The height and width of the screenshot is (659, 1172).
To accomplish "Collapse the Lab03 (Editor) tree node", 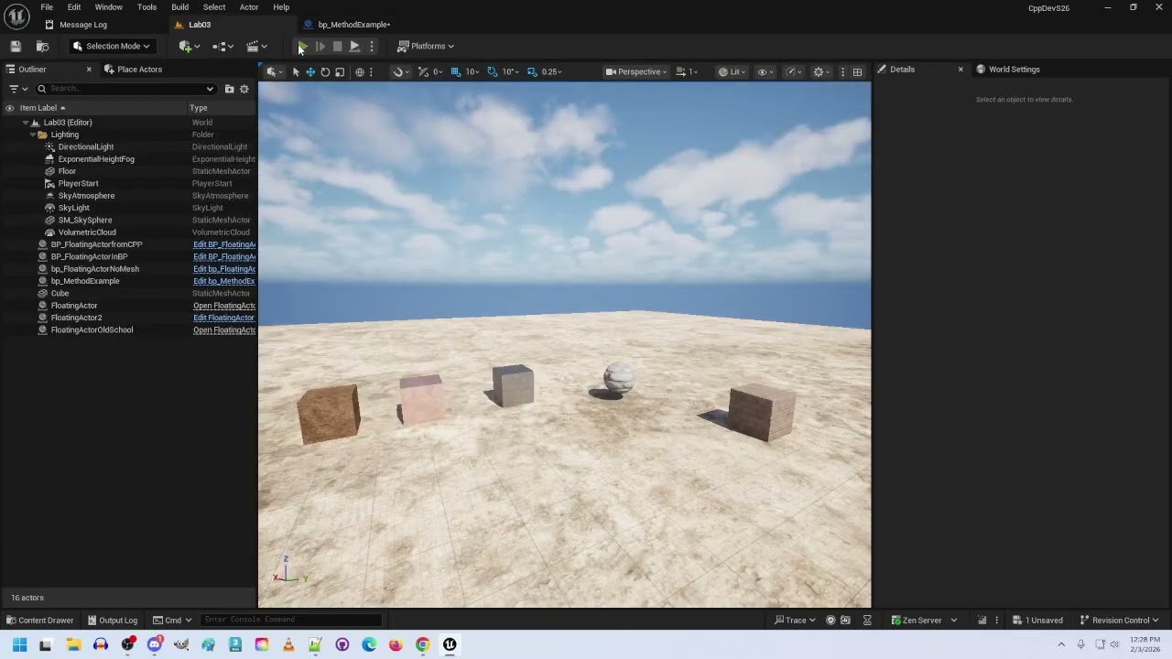I will 26,123.
